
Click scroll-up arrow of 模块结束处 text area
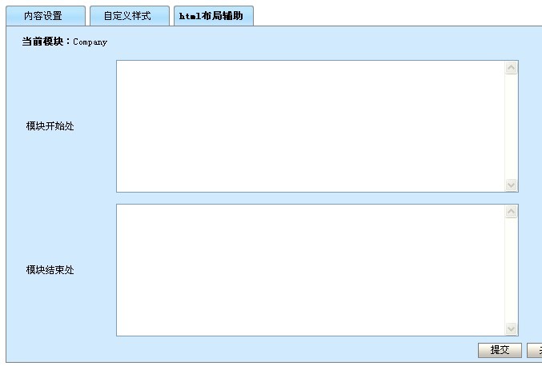[512, 212]
